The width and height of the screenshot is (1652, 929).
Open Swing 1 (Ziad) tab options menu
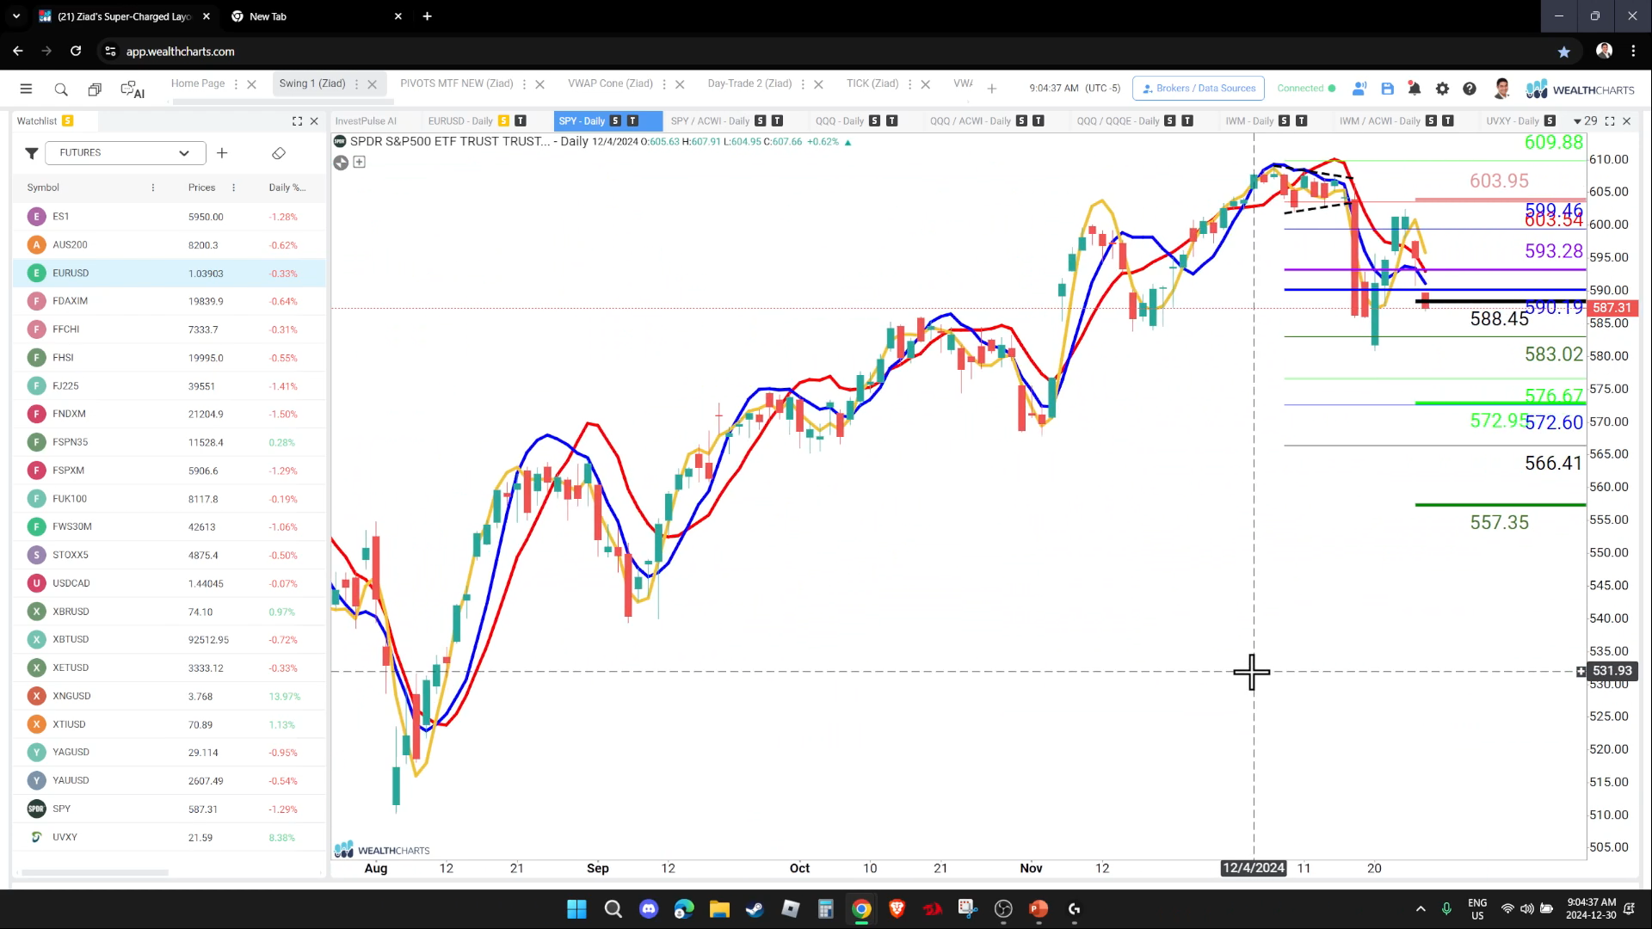click(x=356, y=84)
